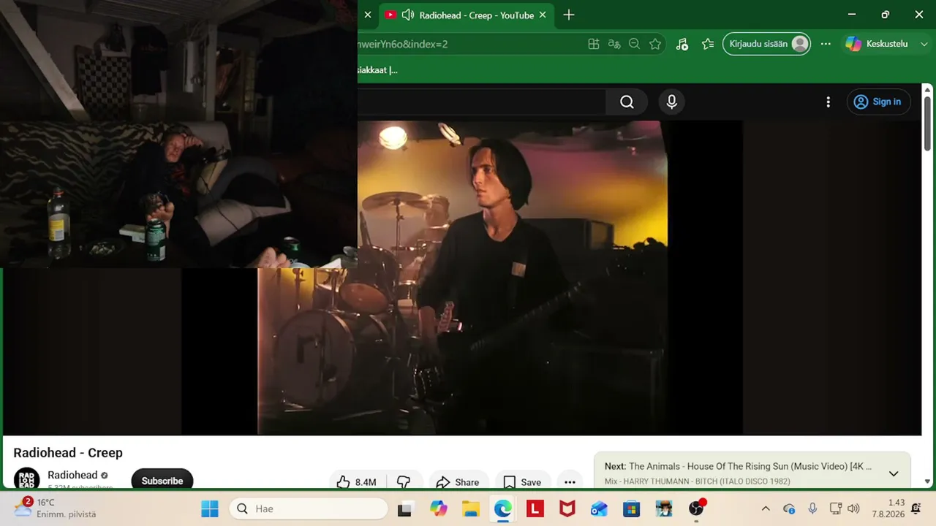
Task: Switch to Microsoft Edge on the taskbar
Action: tap(503, 508)
